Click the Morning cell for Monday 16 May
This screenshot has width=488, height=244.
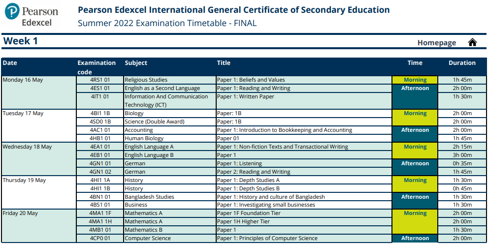pyautogui.click(x=415, y=80)
